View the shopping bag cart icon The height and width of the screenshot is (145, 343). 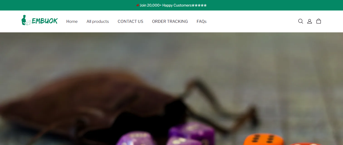tap(319, 21)
